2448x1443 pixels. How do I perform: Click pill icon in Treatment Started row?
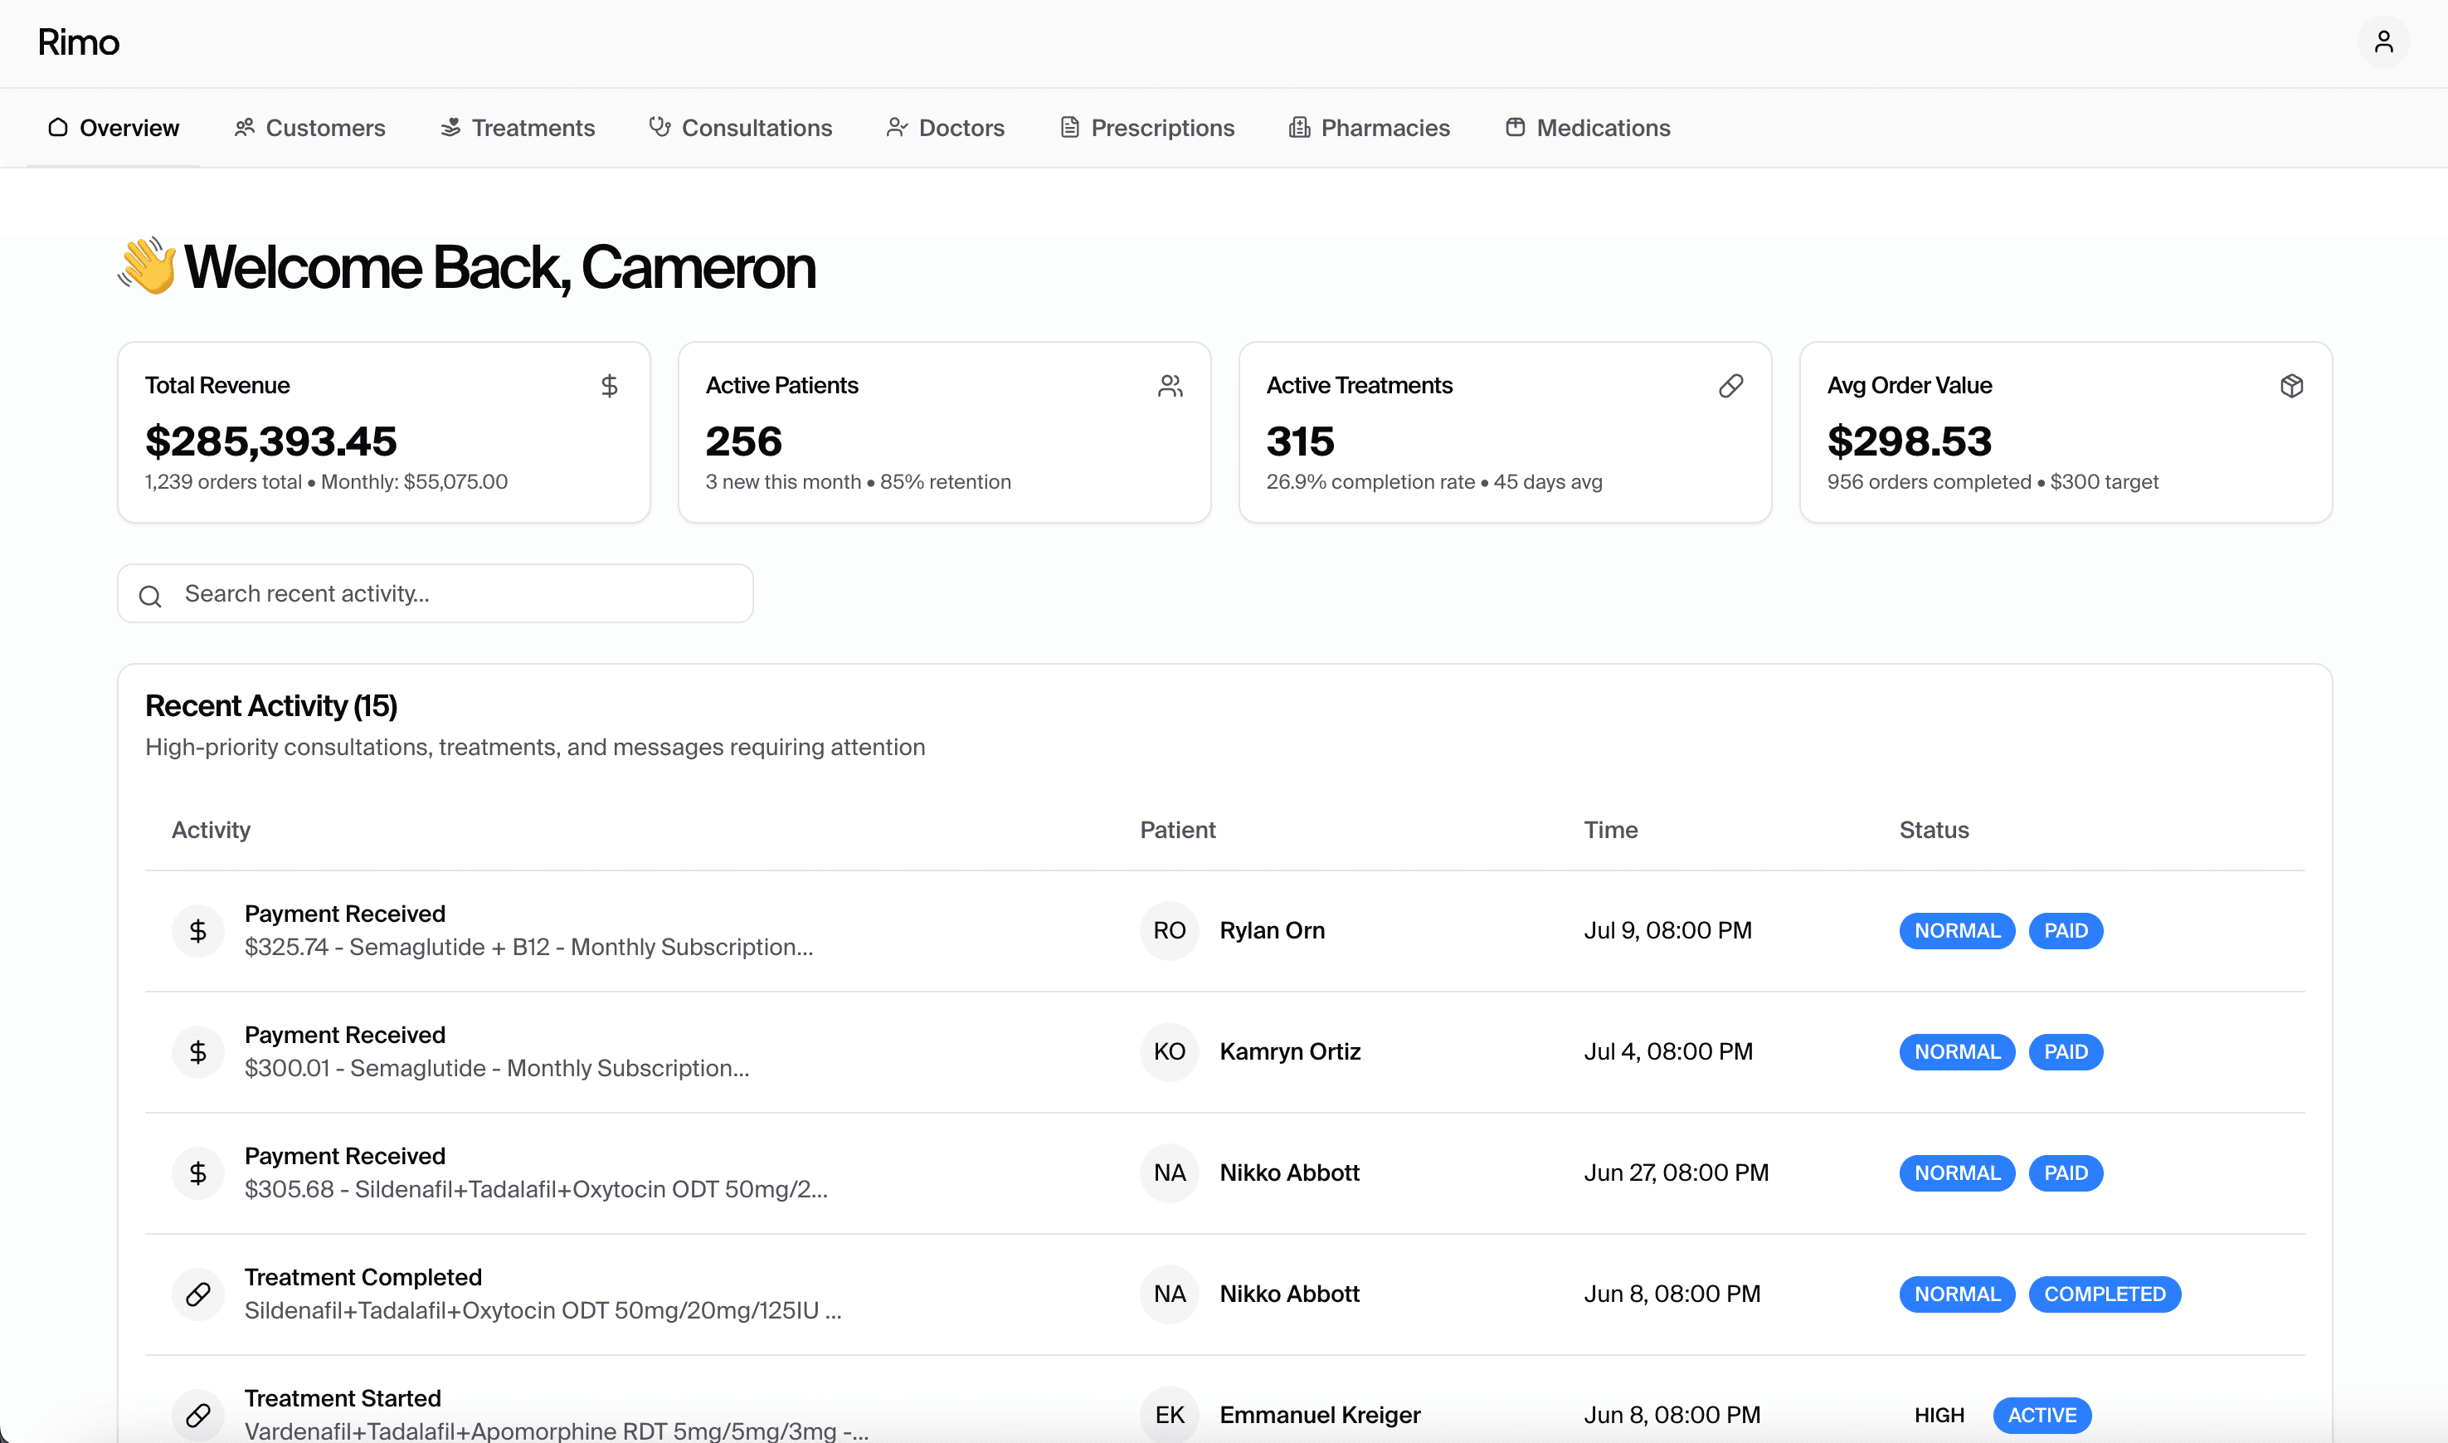[x=198, y=1415]
